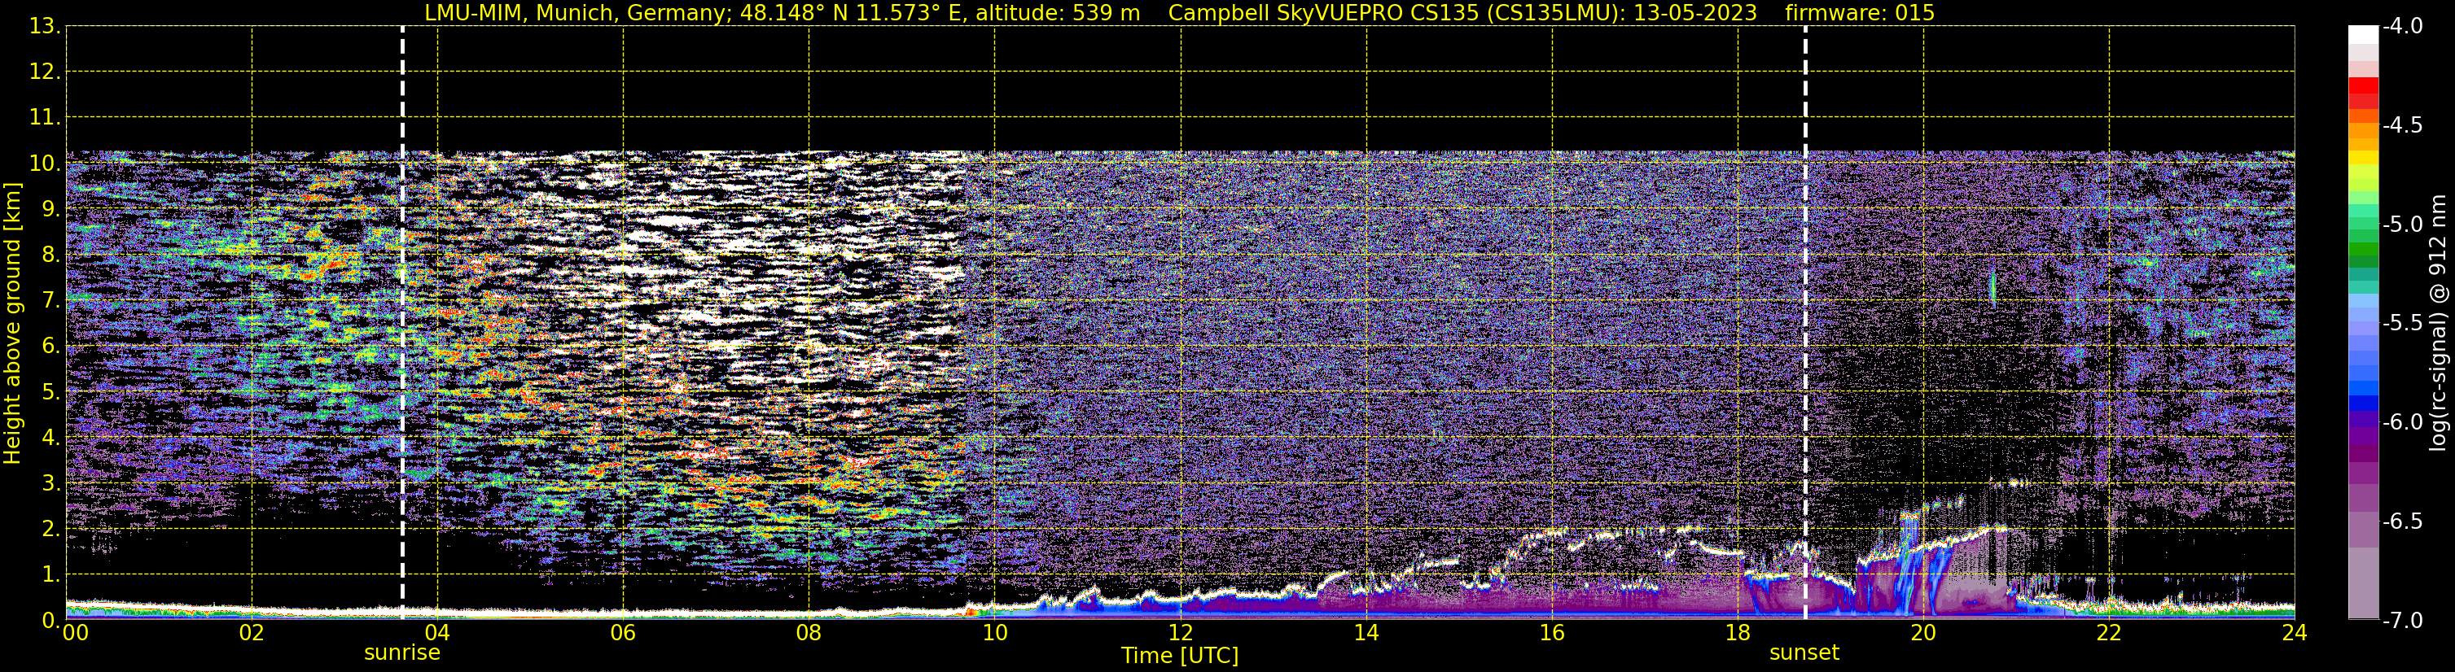Click the '00' tick on the time axis
The width and height of the screenshot is (2455, 672).
click(75, 633)
